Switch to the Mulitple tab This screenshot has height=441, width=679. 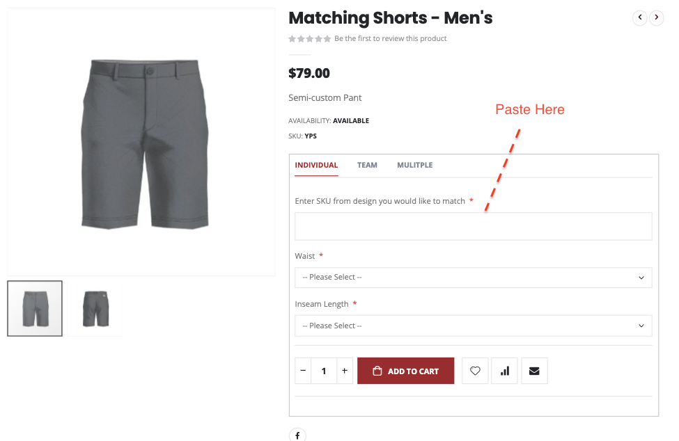[415, 165]
